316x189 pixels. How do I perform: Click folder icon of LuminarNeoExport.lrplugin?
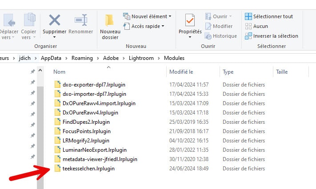pos(57,150)
